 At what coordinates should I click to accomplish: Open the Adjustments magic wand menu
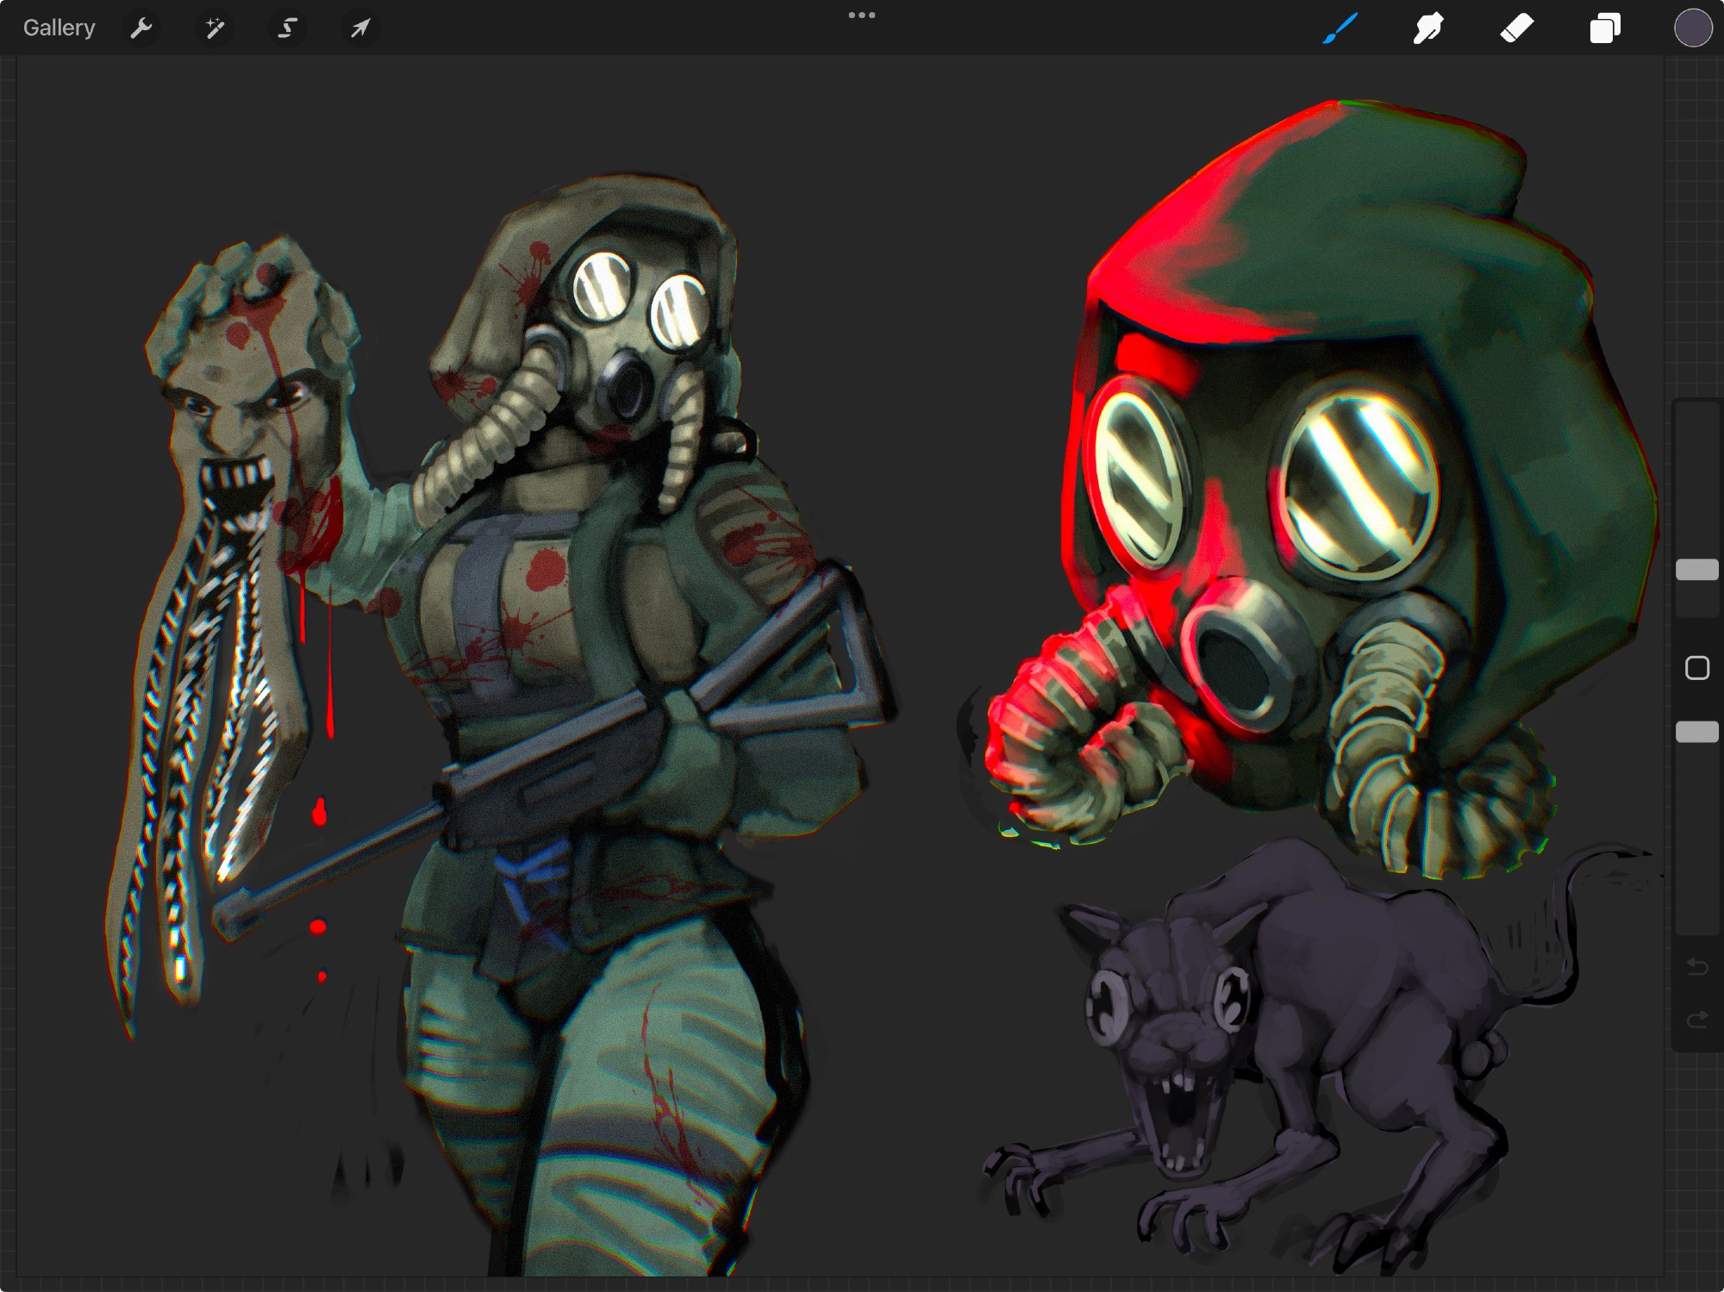tap(215, 28)
